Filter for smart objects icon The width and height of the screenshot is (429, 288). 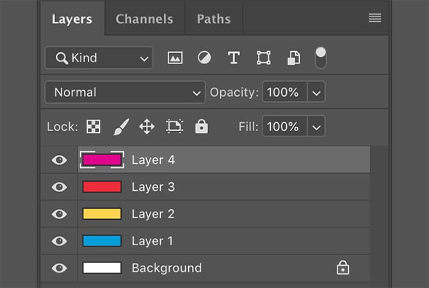point(293,58)
